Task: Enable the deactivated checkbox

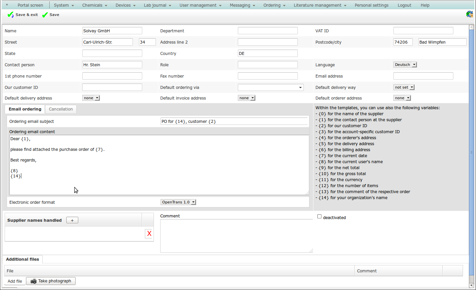Action: tap(319, 217)
